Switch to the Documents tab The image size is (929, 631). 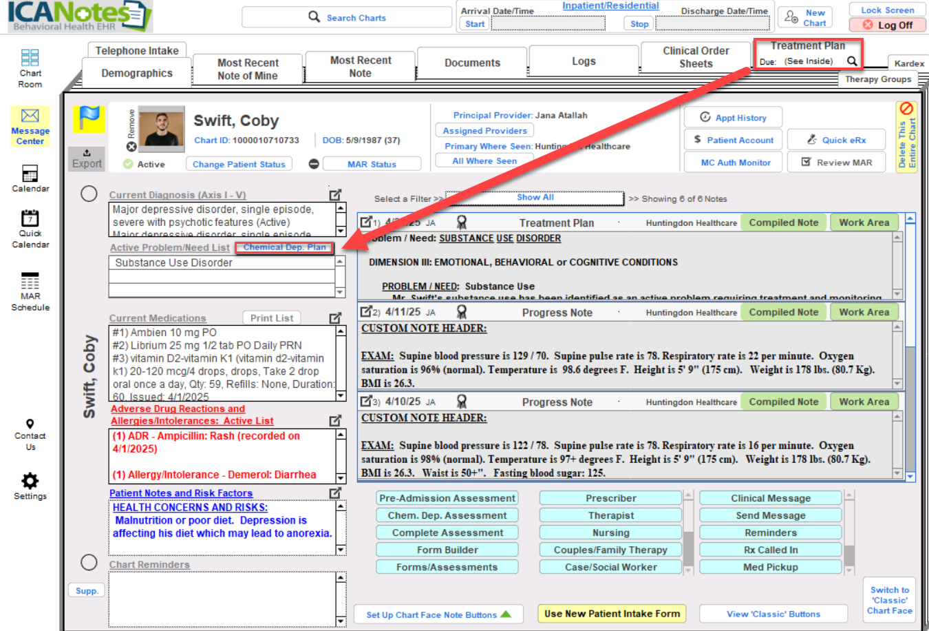coord(472,63)
